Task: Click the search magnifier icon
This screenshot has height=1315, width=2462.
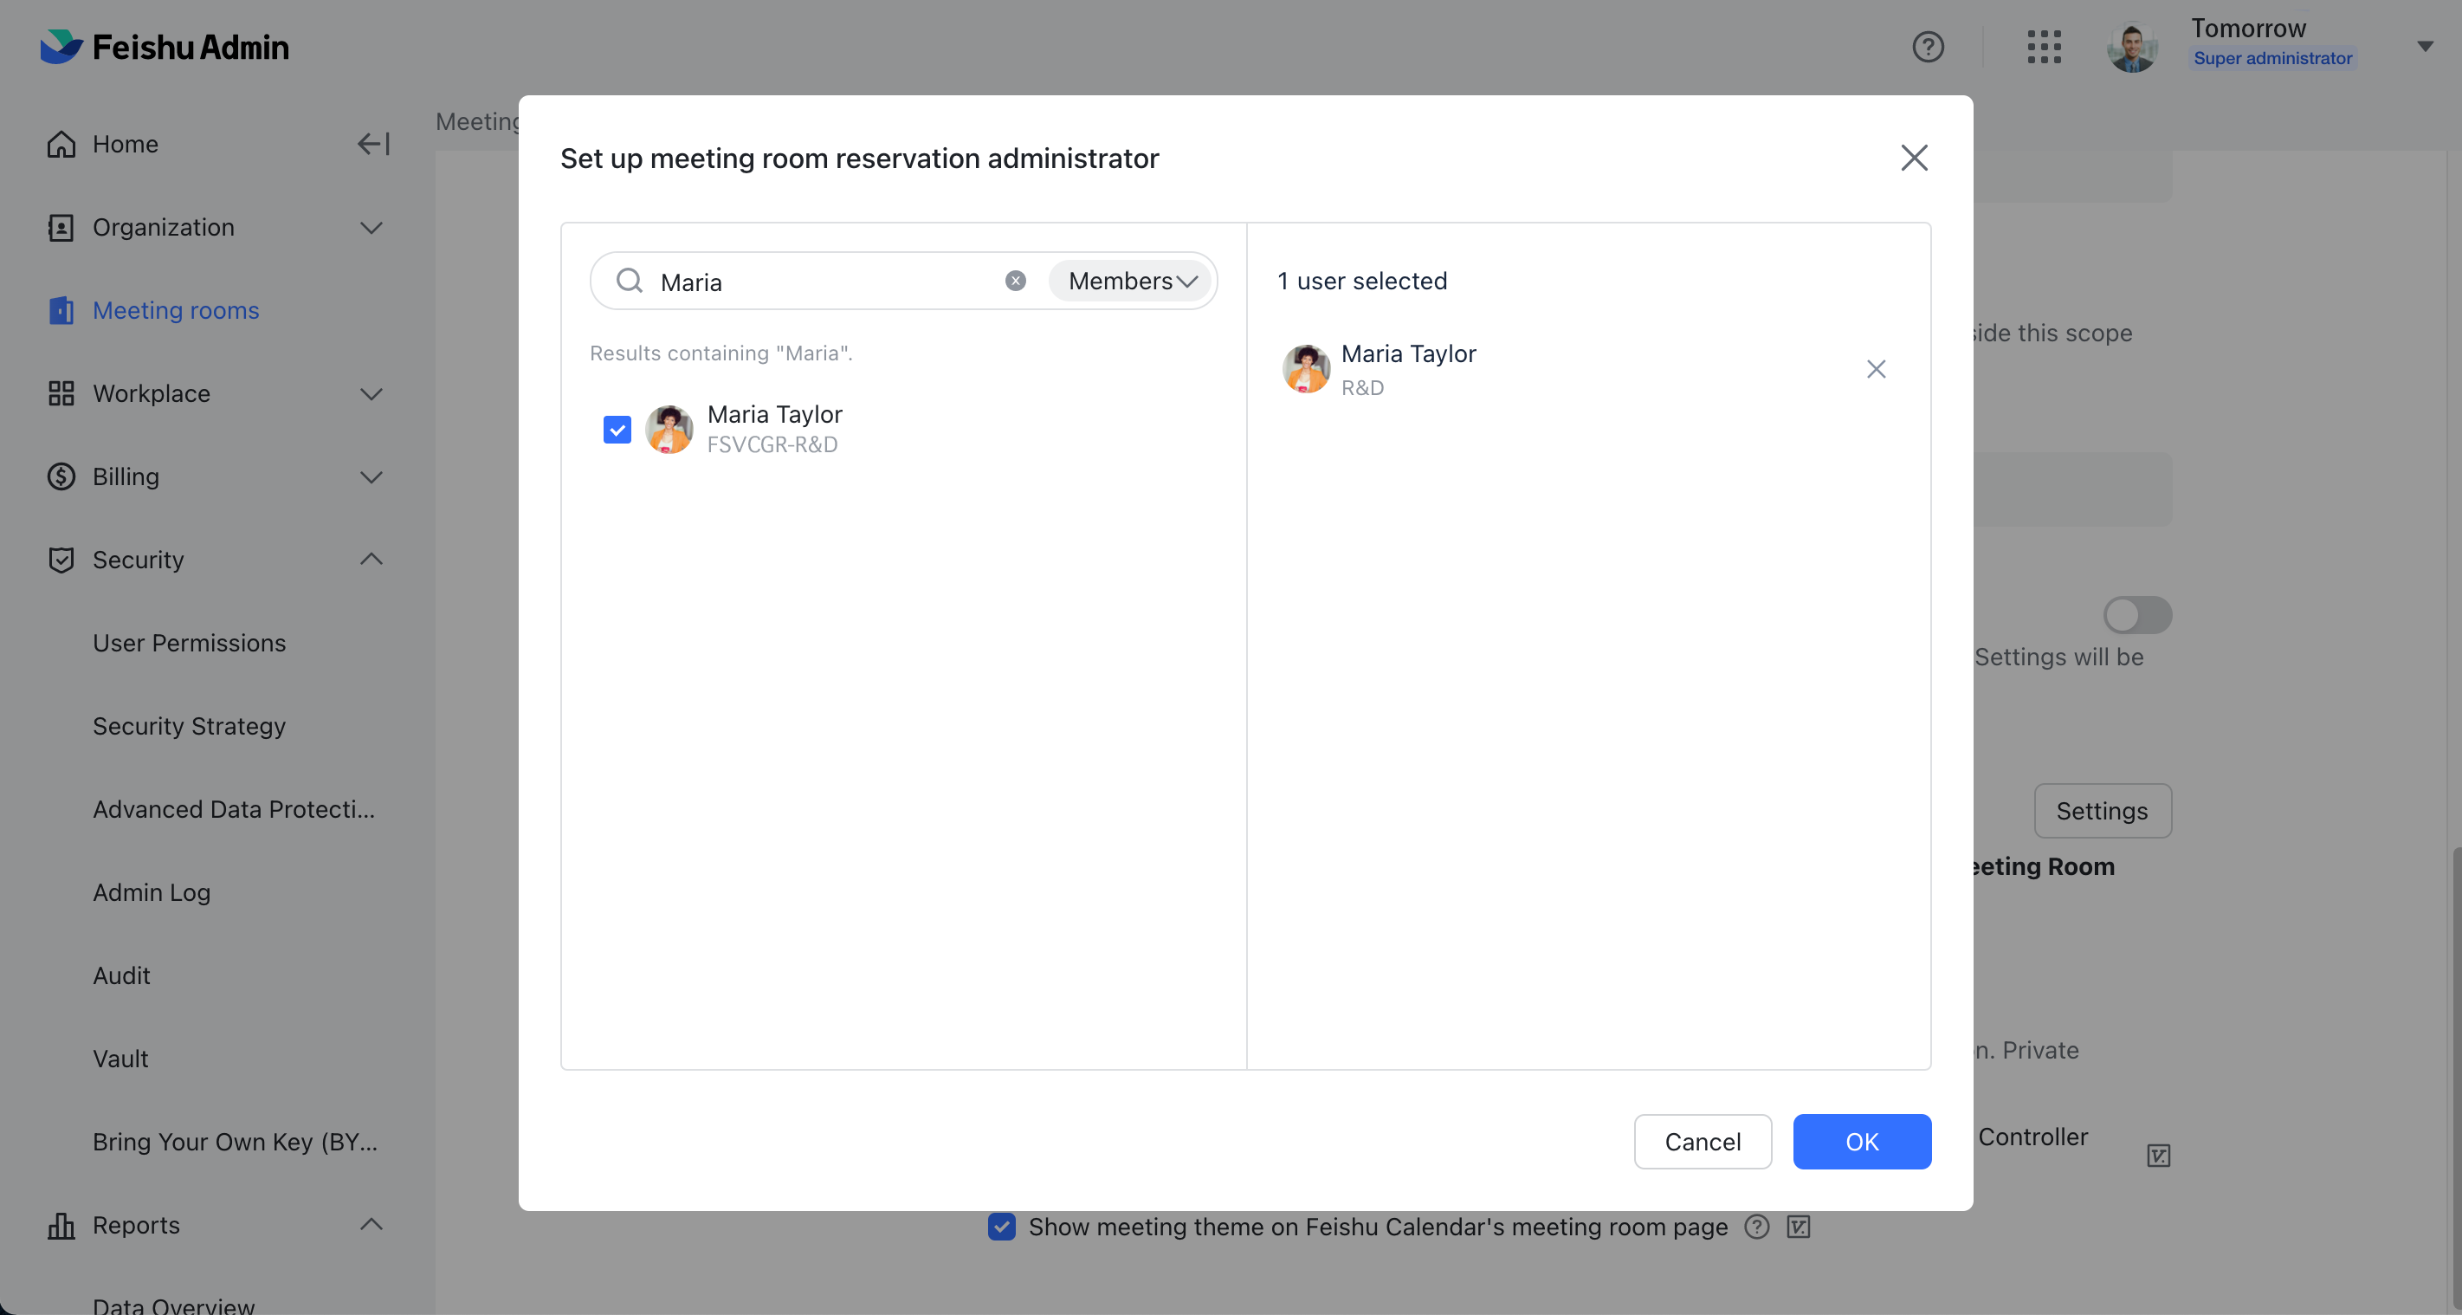Action: [629, 282]
